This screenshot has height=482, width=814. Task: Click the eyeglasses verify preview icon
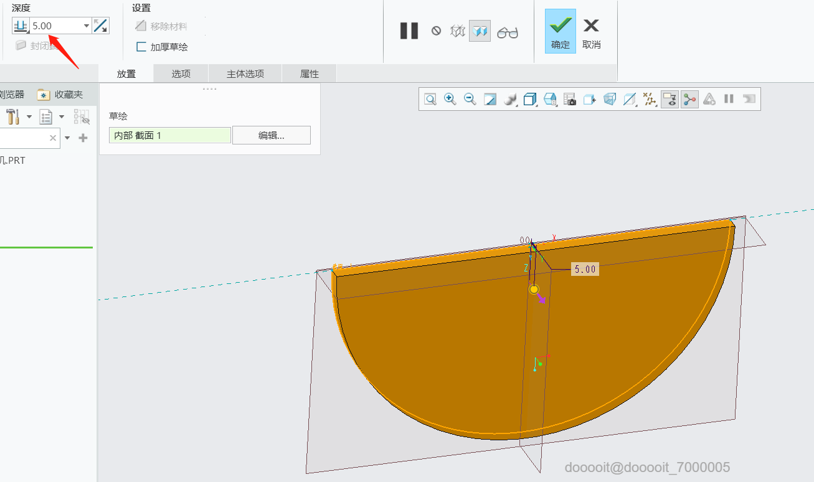point(508,32)
